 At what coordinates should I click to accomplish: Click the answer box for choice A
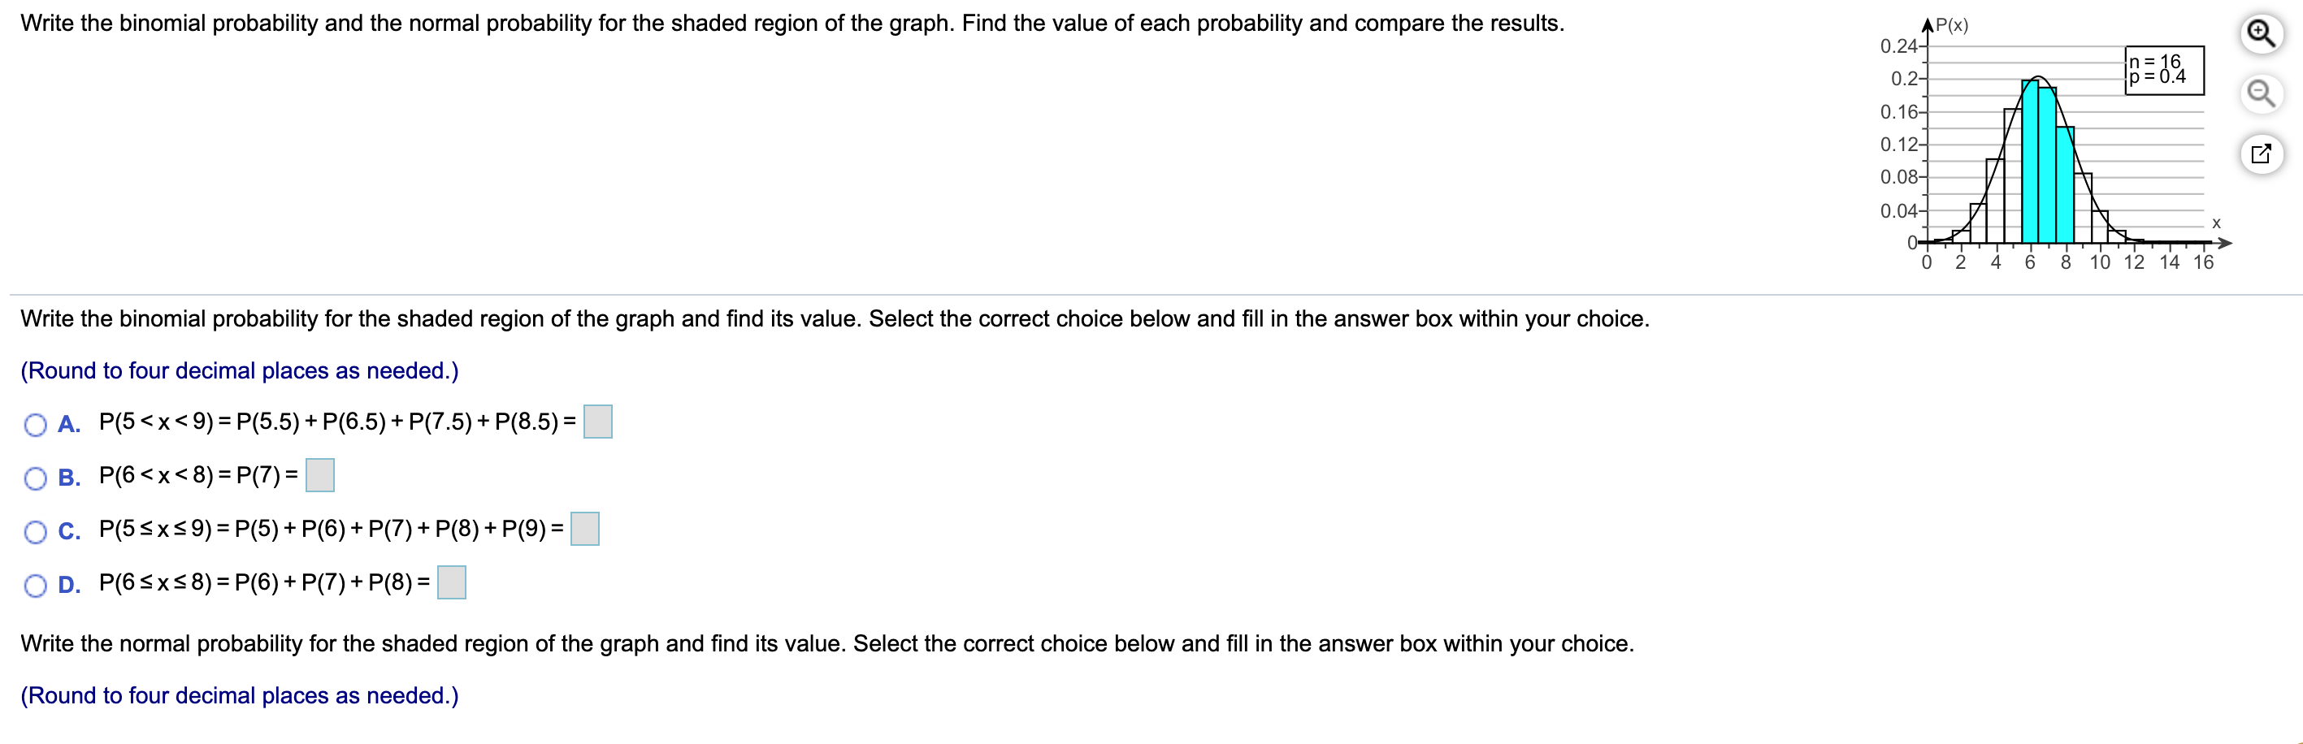[596, 422]
